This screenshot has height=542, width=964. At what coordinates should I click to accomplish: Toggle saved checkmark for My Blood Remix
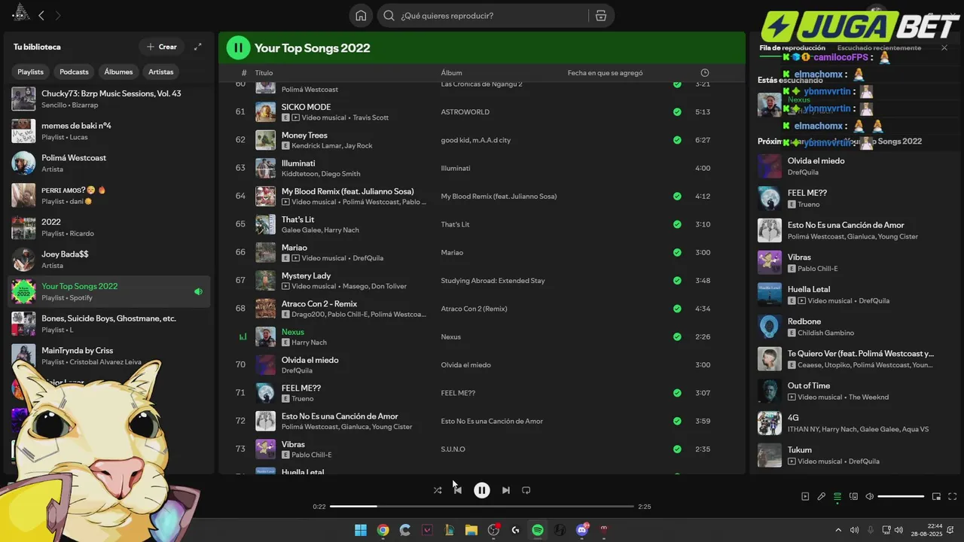click(x=677, y=196)
